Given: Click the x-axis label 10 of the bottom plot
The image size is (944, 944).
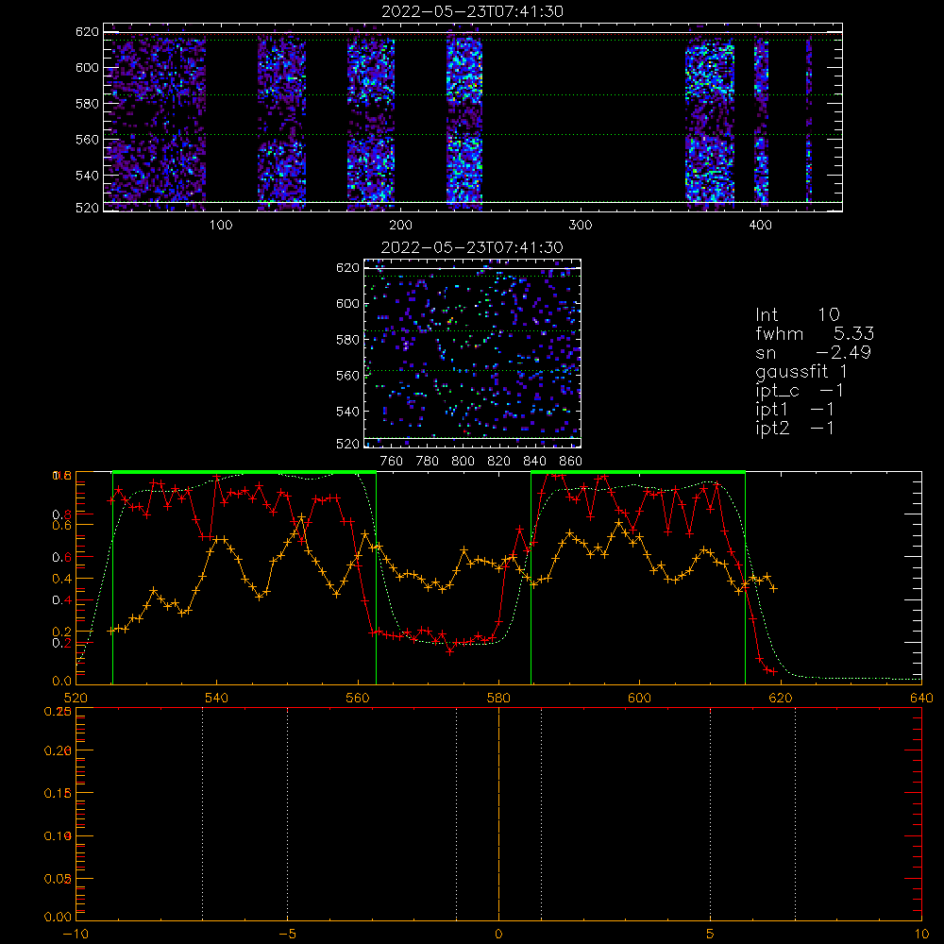Looking at the screenshot, I should (921, 934).
